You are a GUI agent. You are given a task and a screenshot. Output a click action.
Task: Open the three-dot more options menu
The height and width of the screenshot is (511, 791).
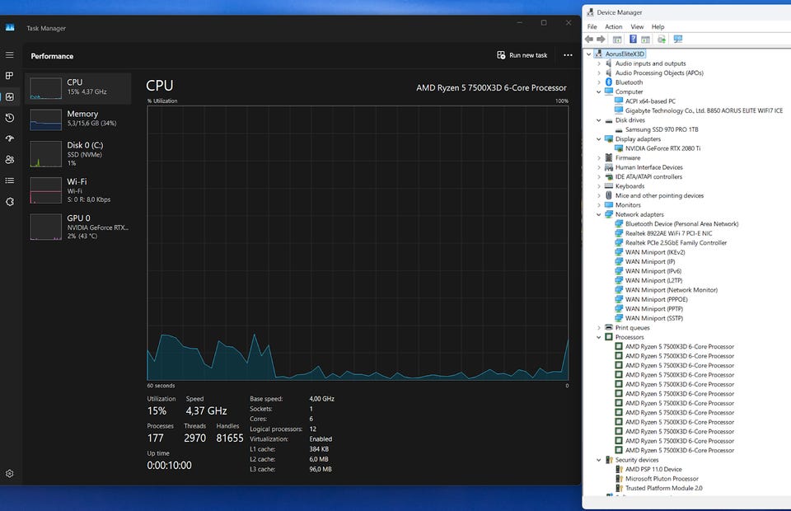(568, 55)
